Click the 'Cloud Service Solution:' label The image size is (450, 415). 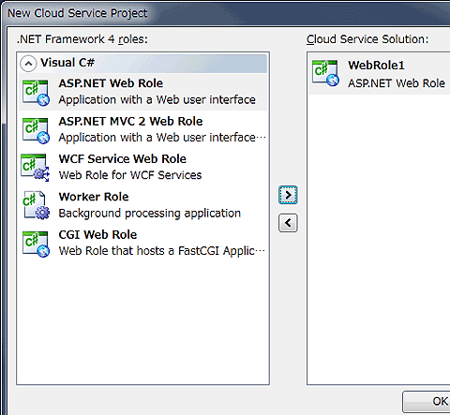click(x=367, y=39)
